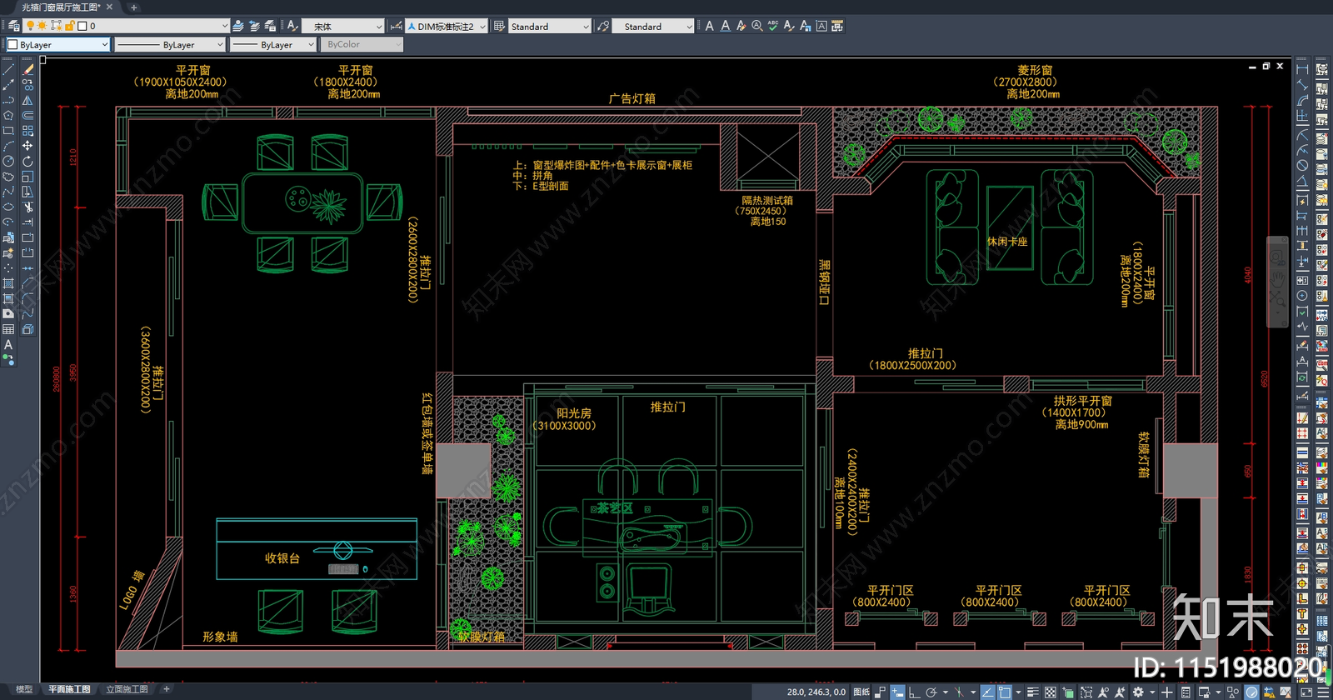
Task: Toggle Ortho mode in status bar
Action: tap(914, 692)
